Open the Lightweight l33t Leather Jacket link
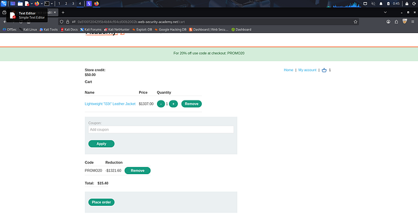The image size is (418, 219). [x=110, y=104]
